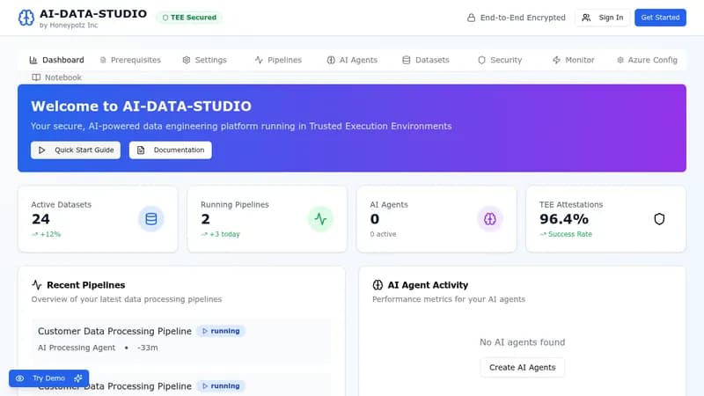
Task: Click the 'Customer Data Processing Pipeline' title above '-33m'
Action: (x=114, y=331)
